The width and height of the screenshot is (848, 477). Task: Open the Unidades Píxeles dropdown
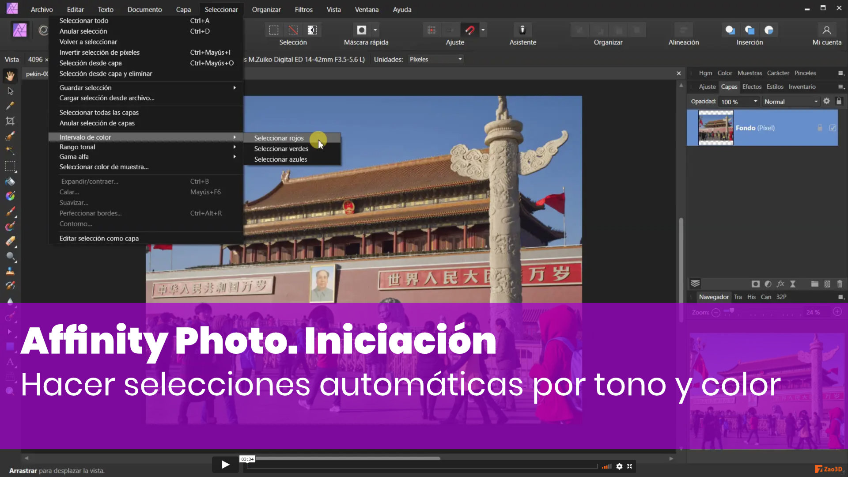(435, 59)
